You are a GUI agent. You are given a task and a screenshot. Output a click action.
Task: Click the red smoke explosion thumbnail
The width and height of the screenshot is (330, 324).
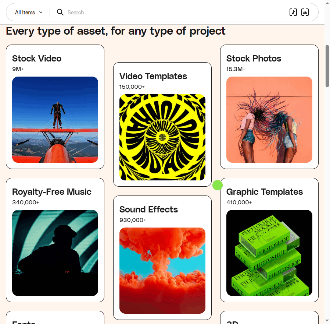click(x=162, y=271)
